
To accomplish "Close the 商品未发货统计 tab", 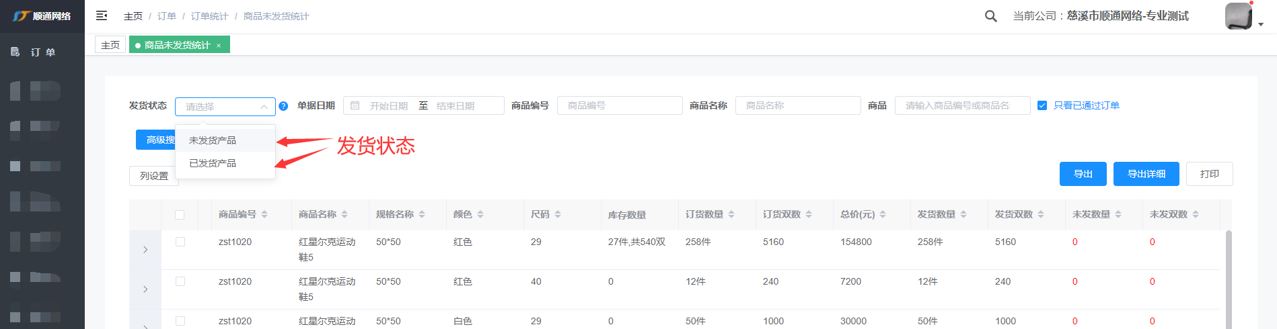I will point(219,46).
